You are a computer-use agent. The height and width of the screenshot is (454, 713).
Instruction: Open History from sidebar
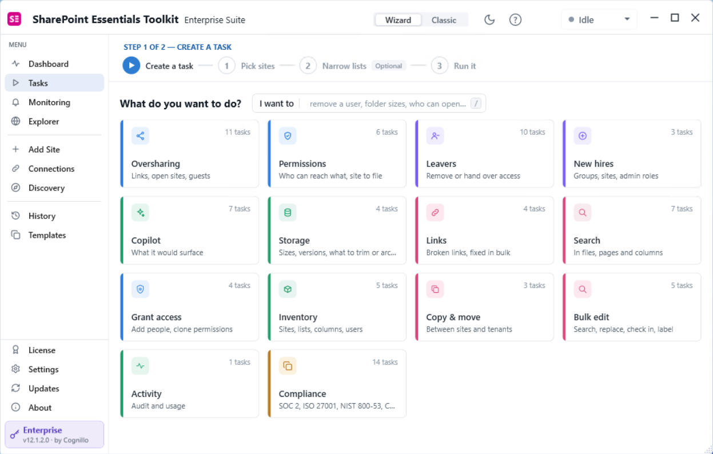pyautogui.click(x=54, y=216)
